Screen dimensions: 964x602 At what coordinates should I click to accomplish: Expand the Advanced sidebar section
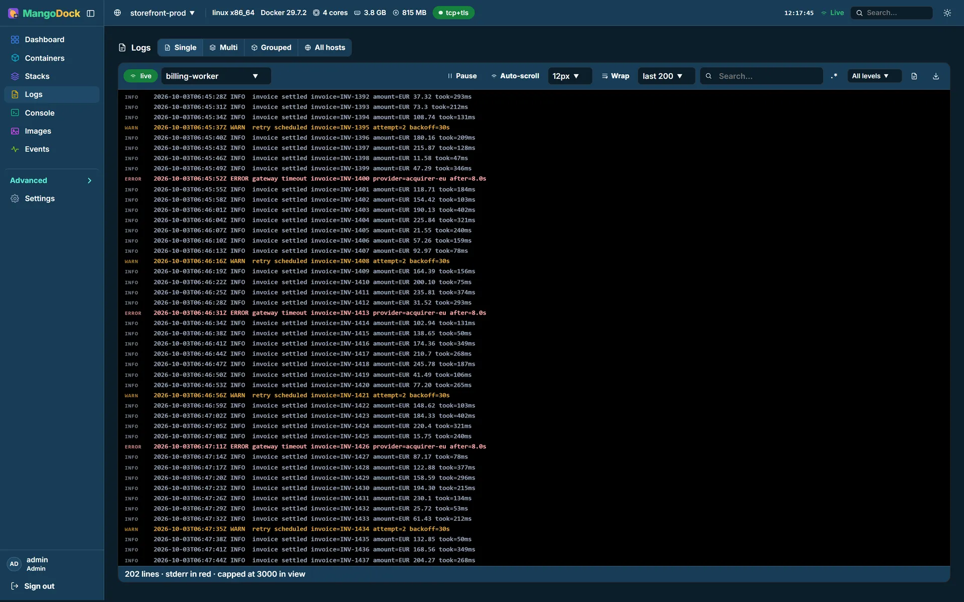point(52,181)
